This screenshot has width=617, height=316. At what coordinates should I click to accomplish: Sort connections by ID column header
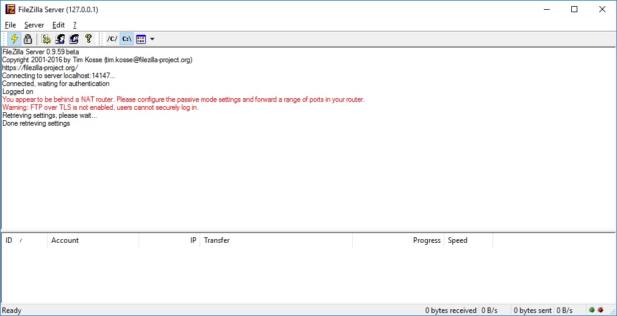pos(24,240)
